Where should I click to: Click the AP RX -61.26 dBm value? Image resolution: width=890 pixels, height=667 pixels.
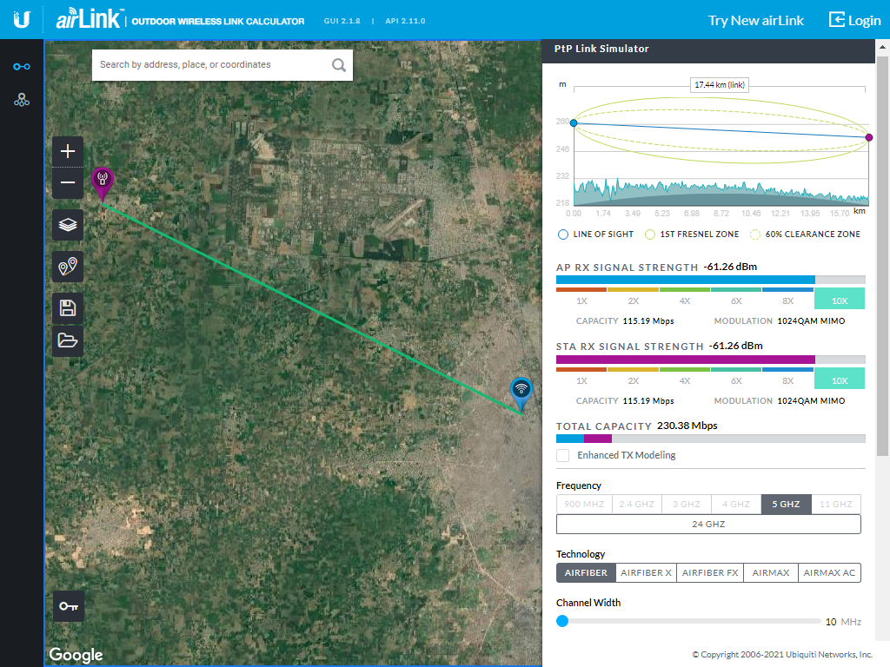coord(730,267)
